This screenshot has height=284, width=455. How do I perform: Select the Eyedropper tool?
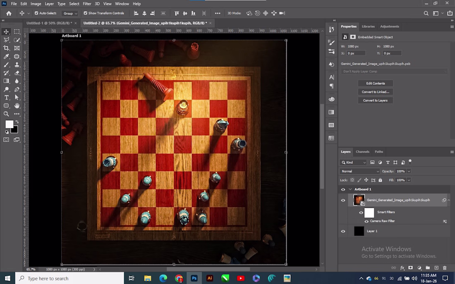[x=7, y=57]
